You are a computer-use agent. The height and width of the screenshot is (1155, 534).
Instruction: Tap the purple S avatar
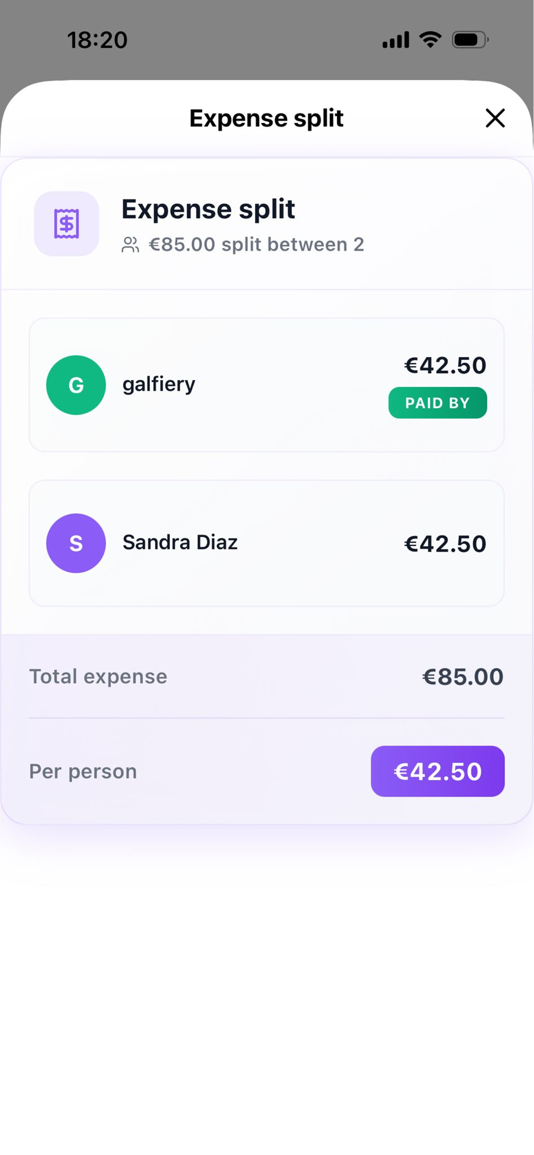coord(76,543)
